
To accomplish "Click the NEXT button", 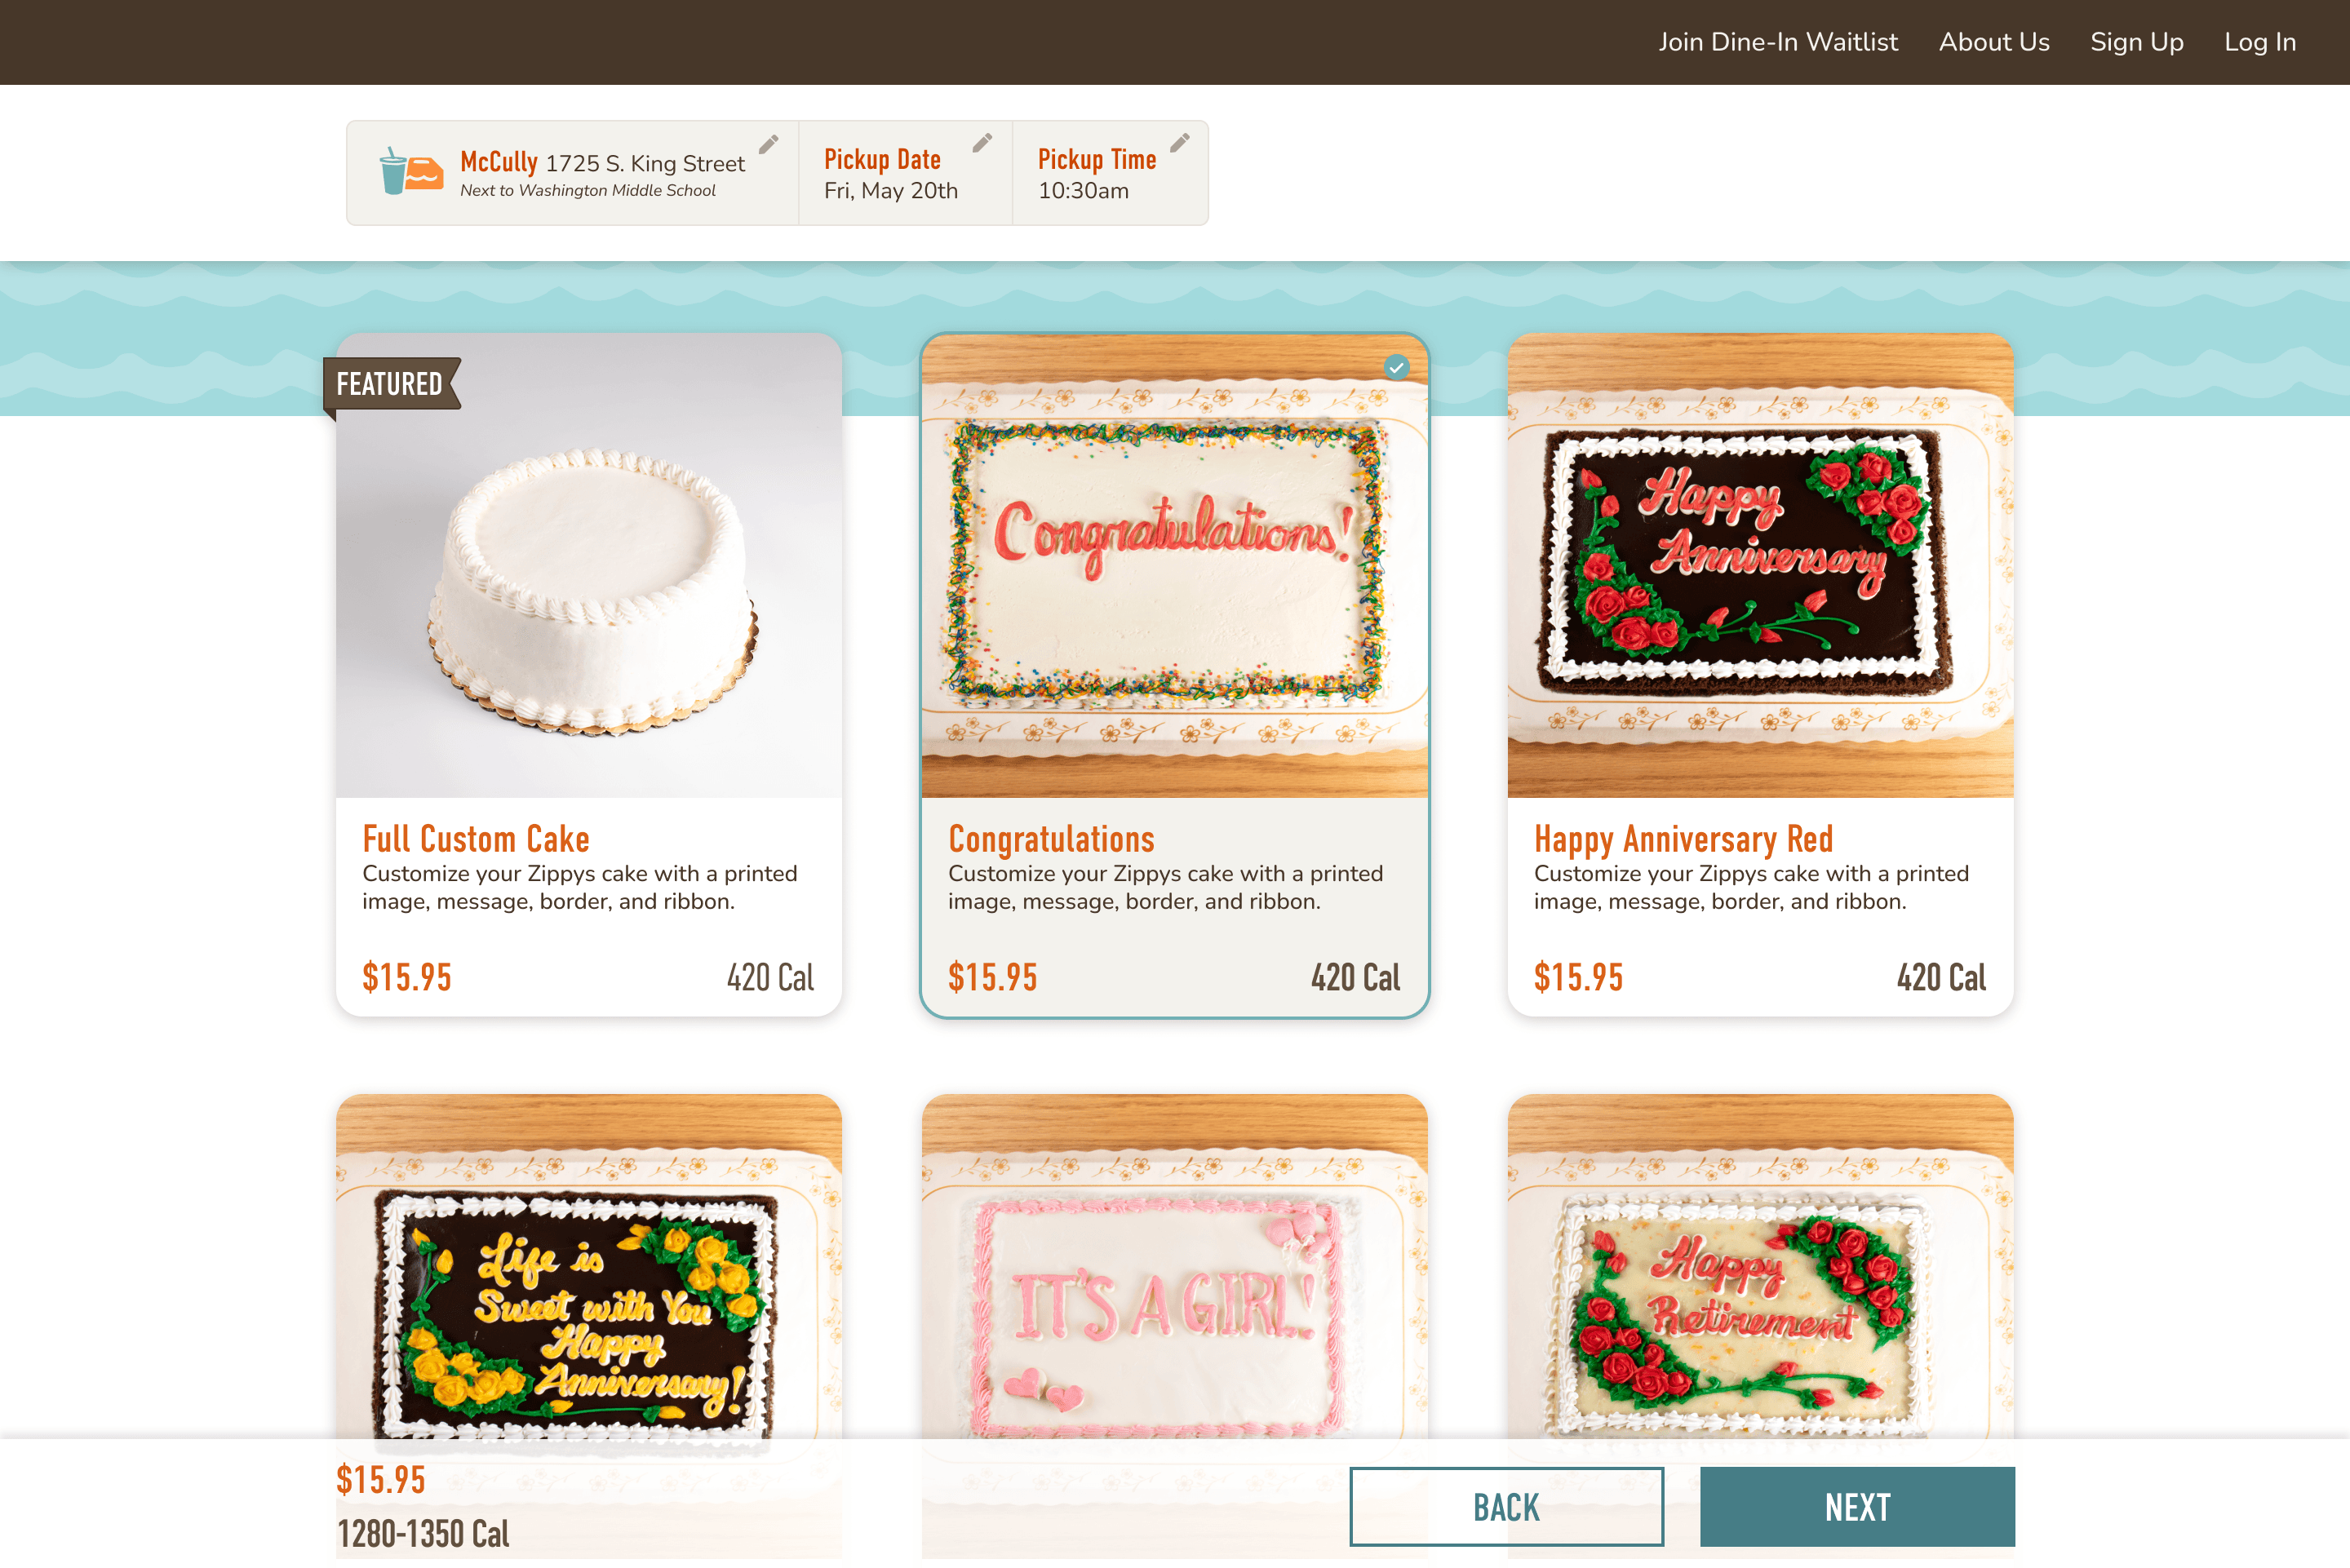I will tap(1857, 1507).
